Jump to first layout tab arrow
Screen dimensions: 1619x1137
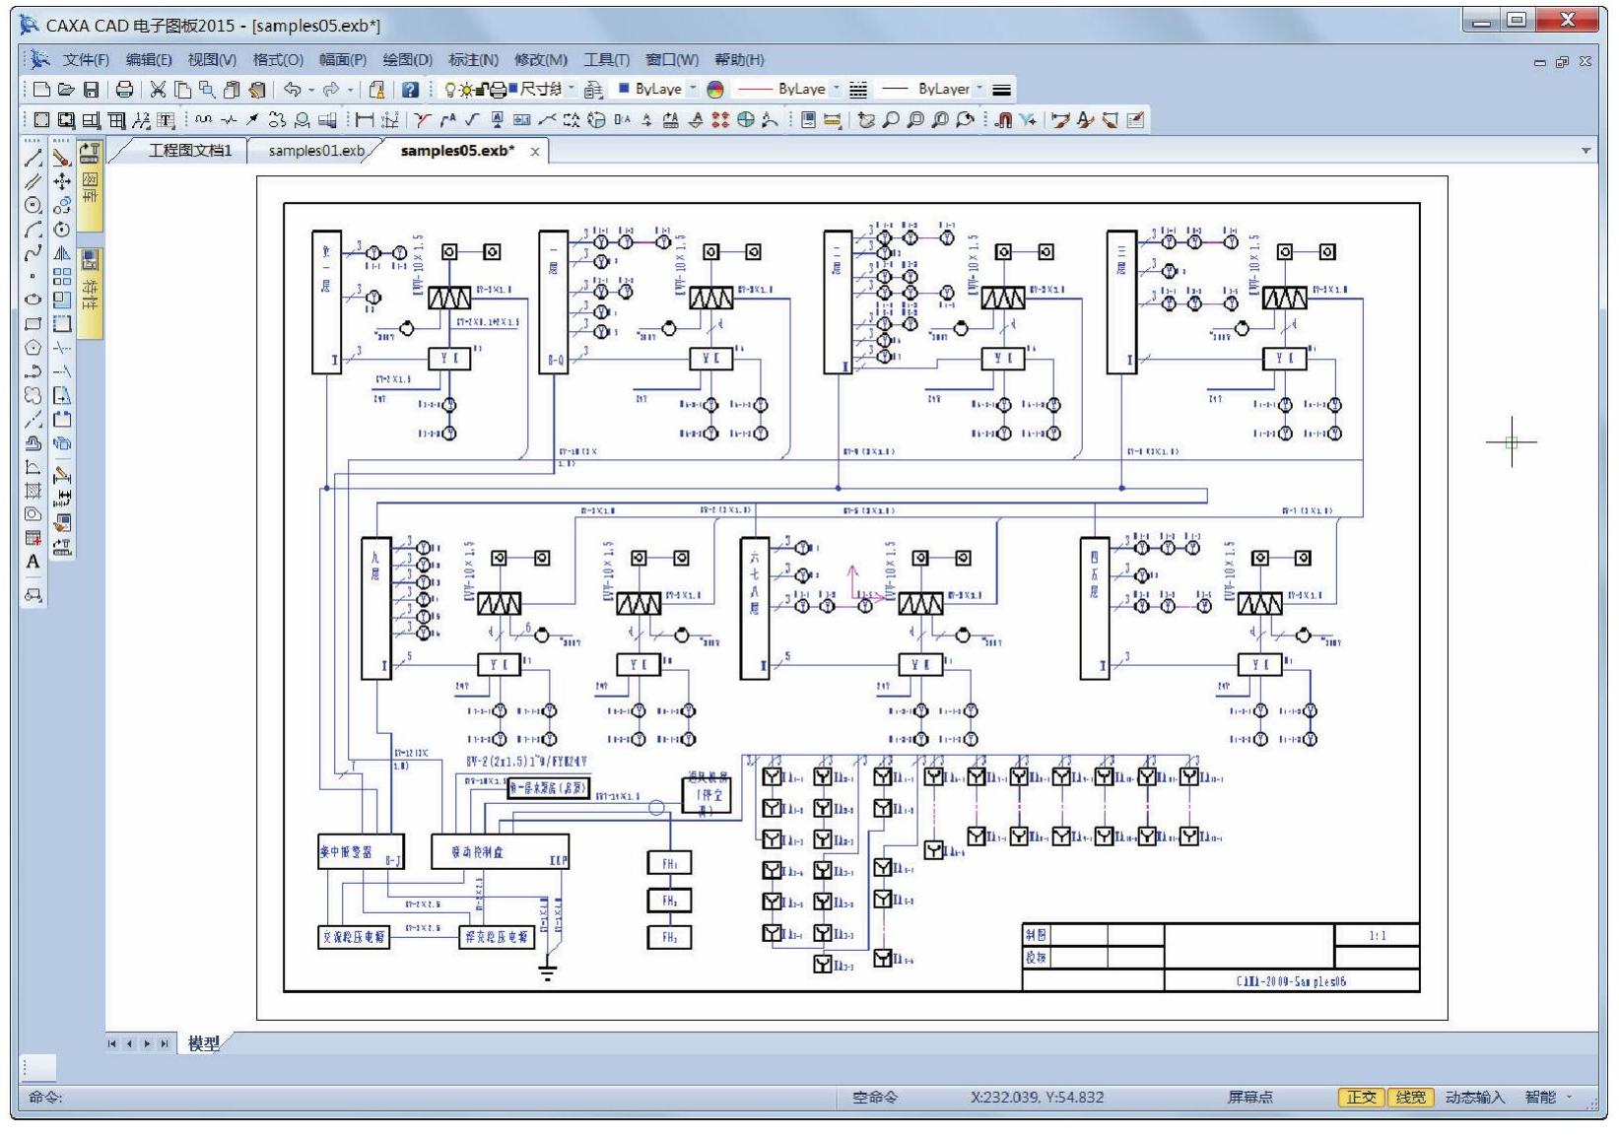pyautogui.click(x=112, y=1043)
